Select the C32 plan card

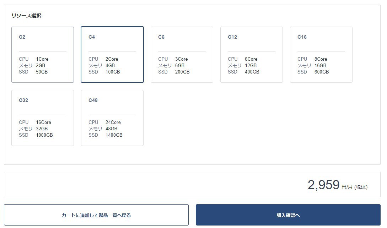[x=43, y=118]
